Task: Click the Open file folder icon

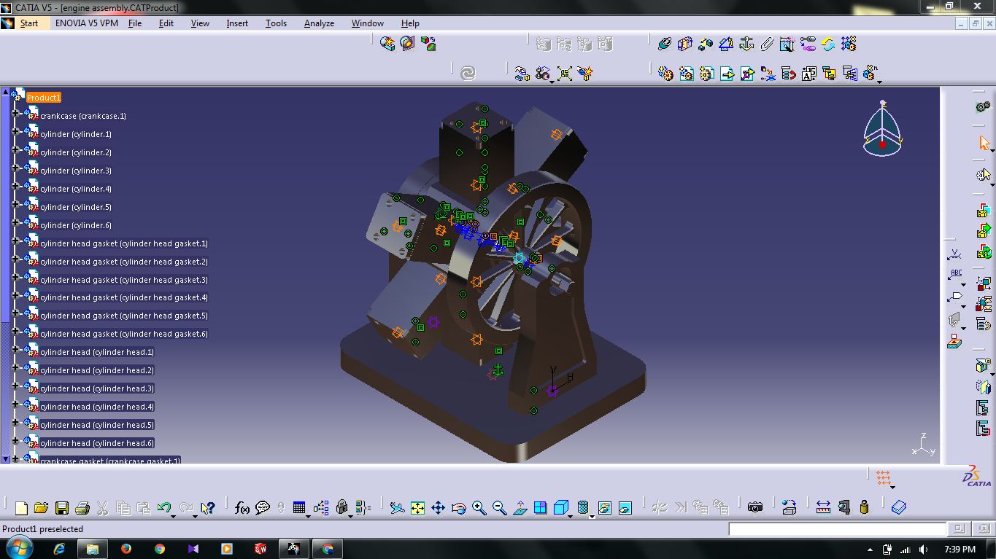Action: point(41,508)
